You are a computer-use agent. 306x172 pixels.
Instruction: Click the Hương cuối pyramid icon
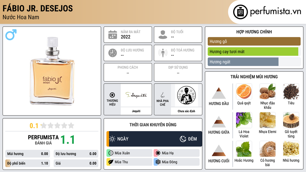click(219, 150)
